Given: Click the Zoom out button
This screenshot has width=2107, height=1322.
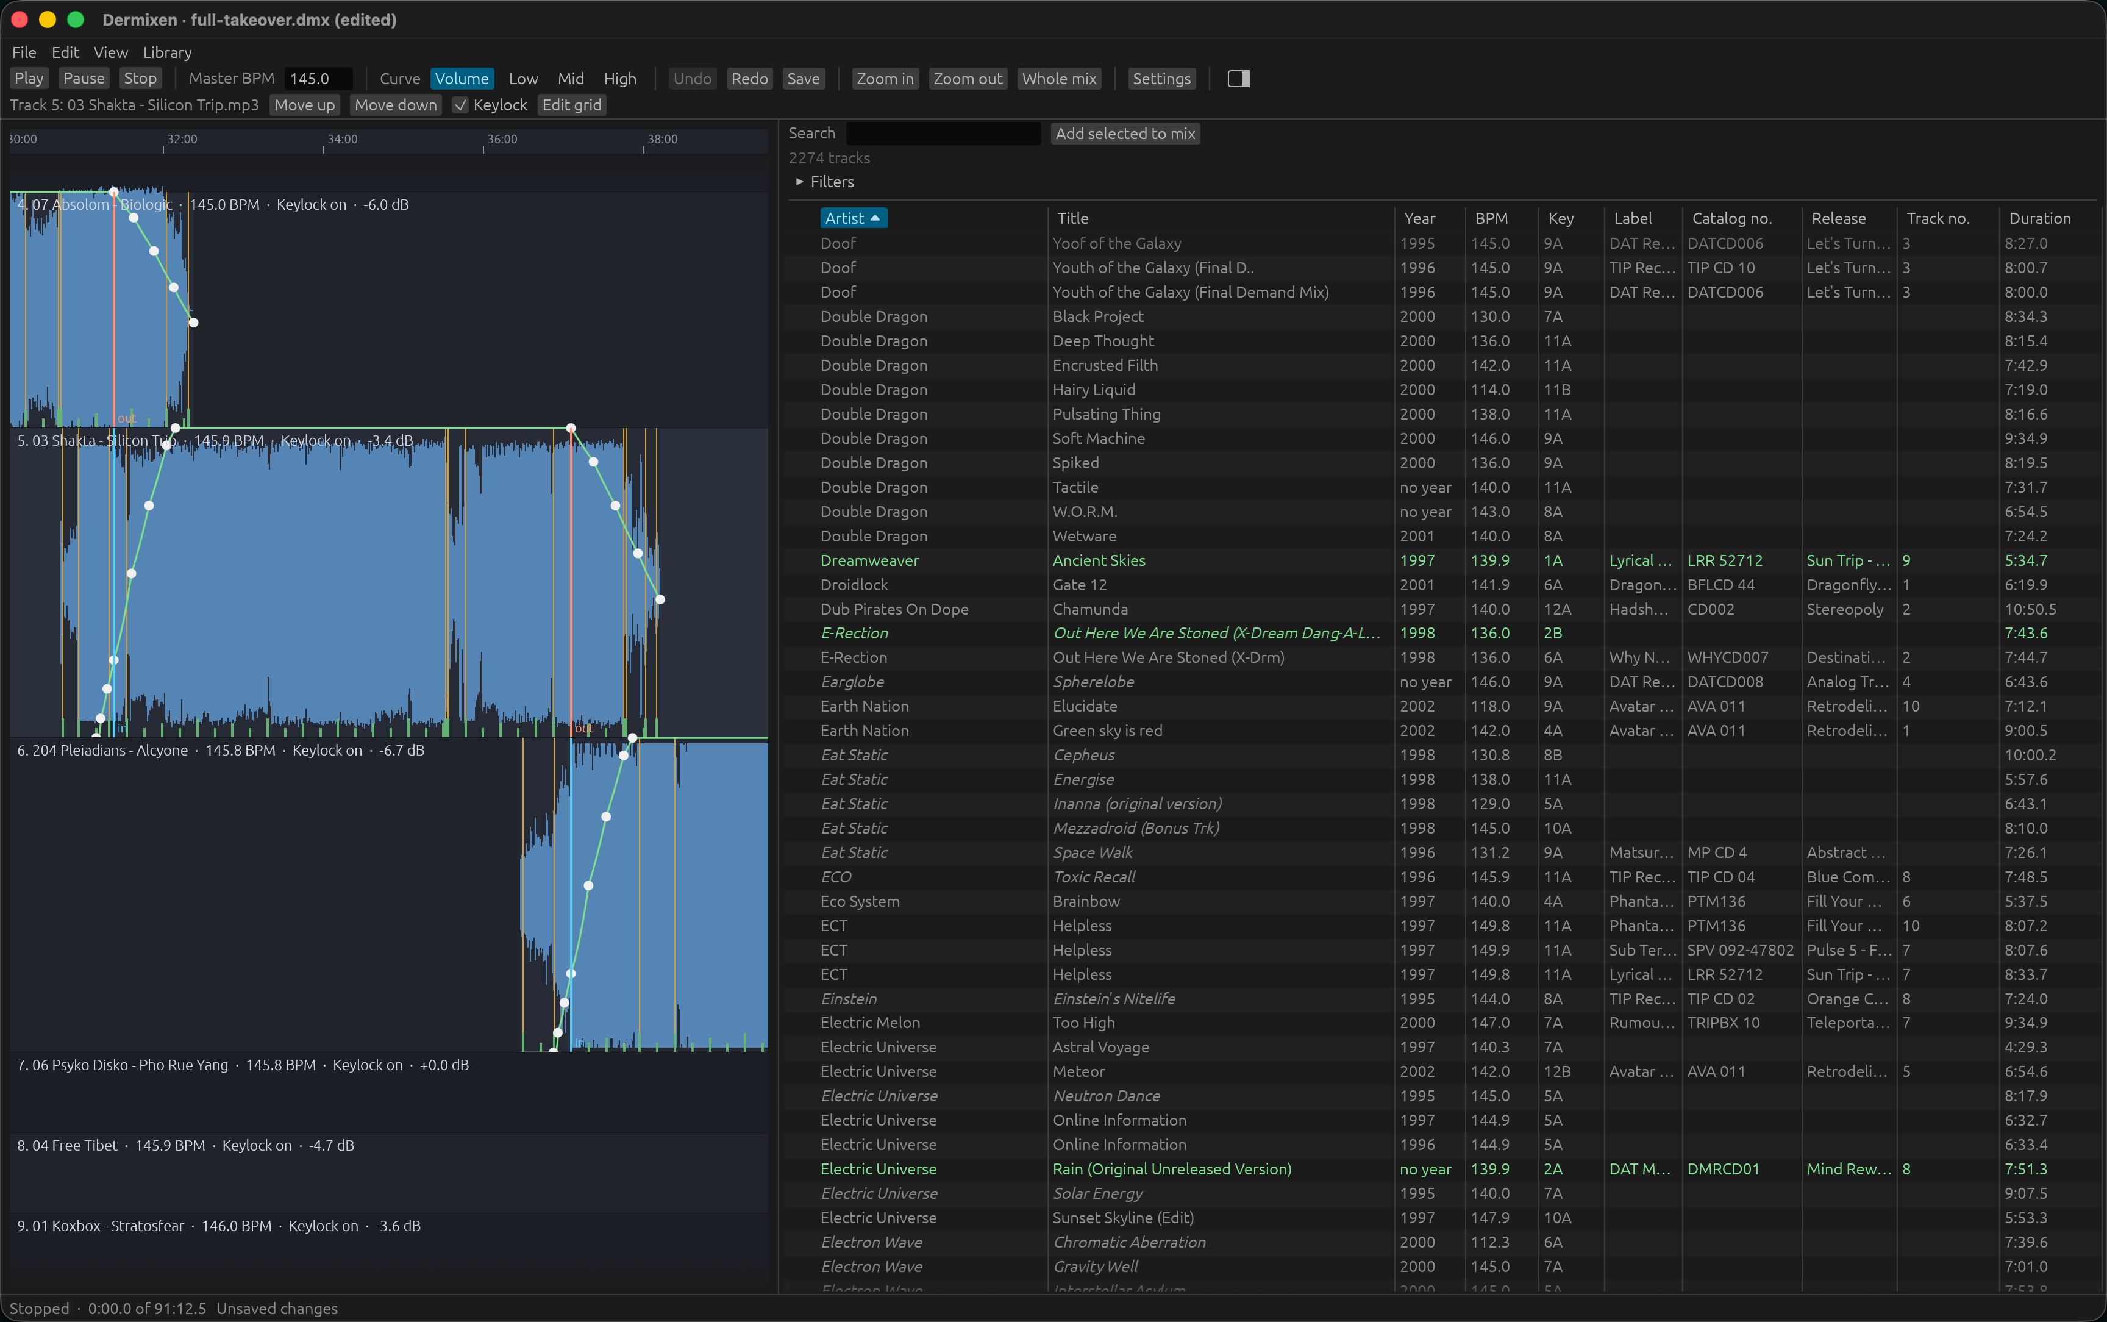Looking at the screenshot, I should pos(968,79).
